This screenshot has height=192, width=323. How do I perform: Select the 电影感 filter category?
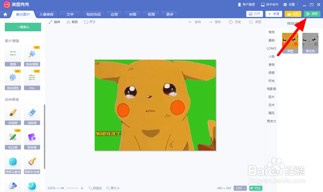tap(272, 89)
